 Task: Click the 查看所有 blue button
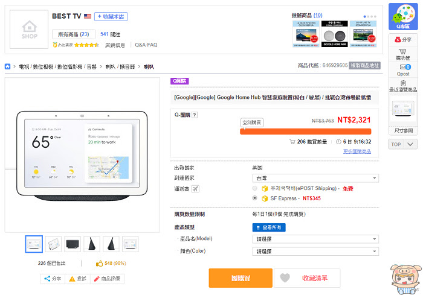[x=269, y=227]
